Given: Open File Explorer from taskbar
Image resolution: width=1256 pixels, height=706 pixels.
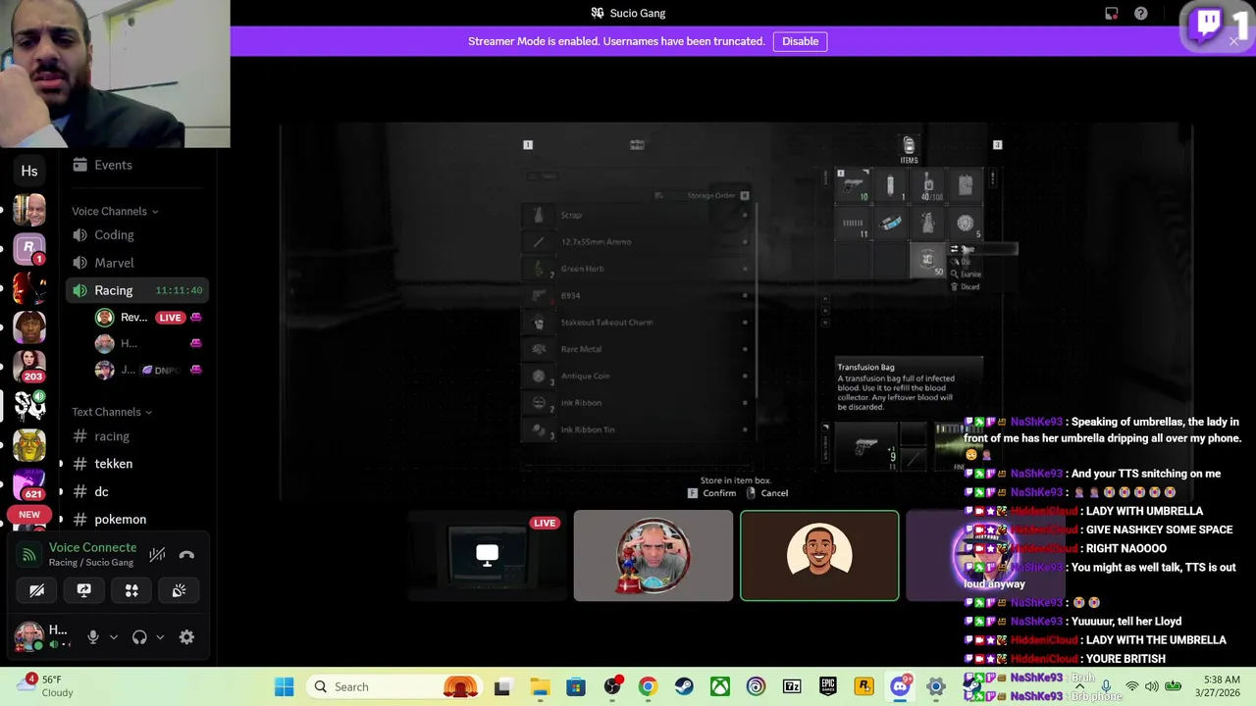Looking at the screenshot, I should pyautogui.click(x=540, y=686).
